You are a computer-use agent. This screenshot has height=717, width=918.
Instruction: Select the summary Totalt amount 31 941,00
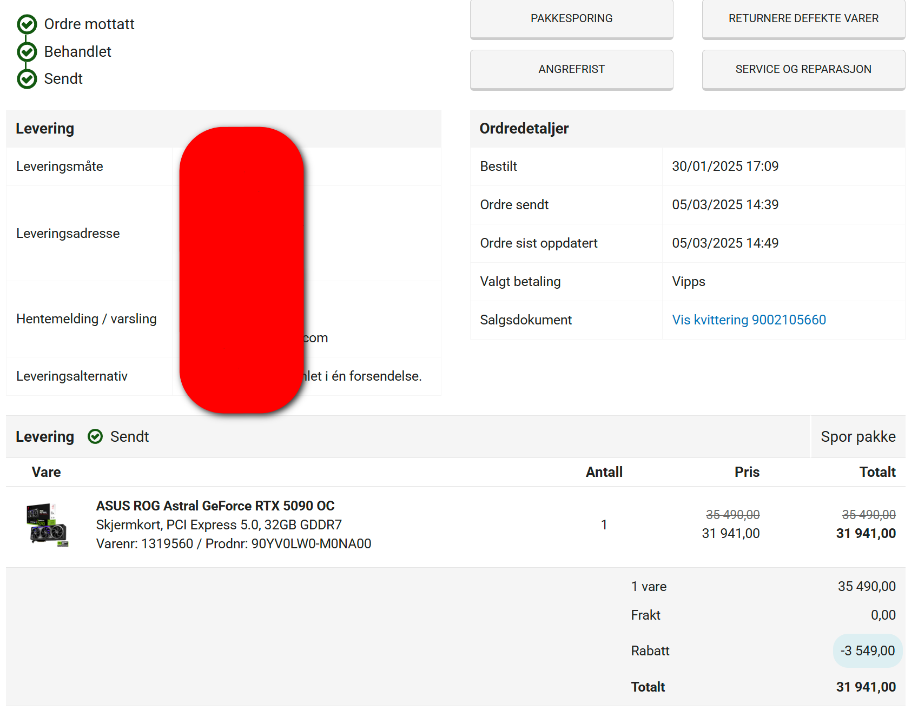click(x=866, y=687)
